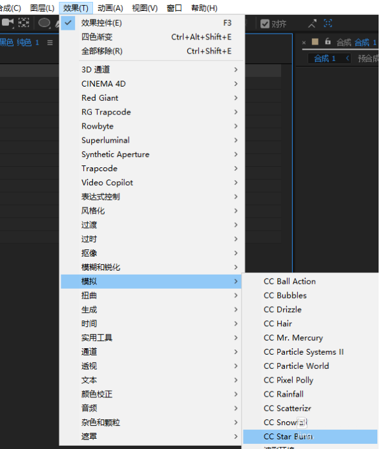Open the 文本 submenu
The image size is (387, 449).
pos(151,380)
